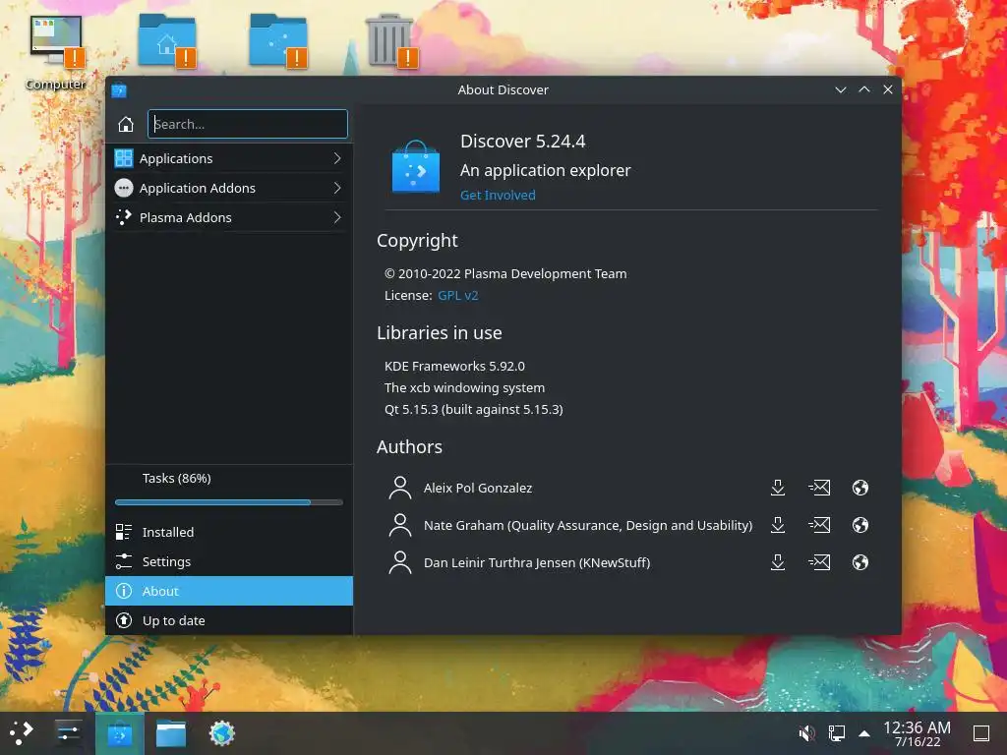This screenshot has height=755, width=1007.
Task: Visit Nate Graham's website globe icon
Action: [860, 525]
